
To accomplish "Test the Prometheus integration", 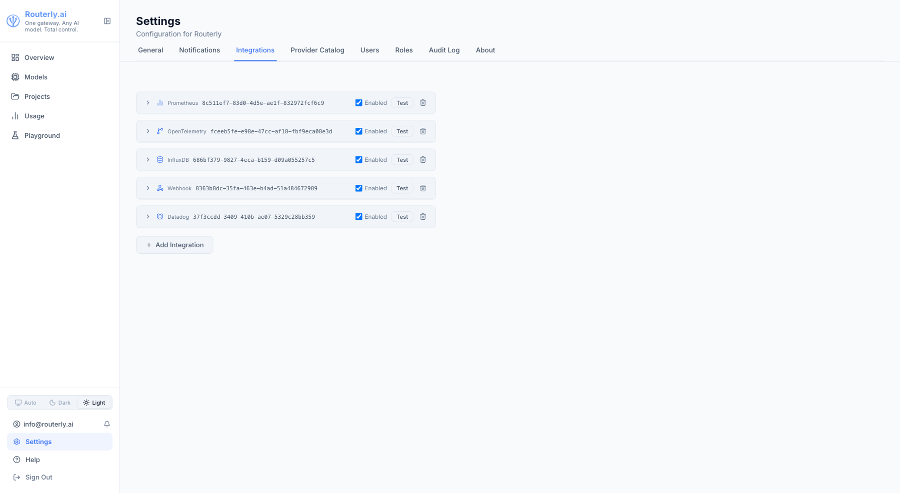I will [402, 103].
